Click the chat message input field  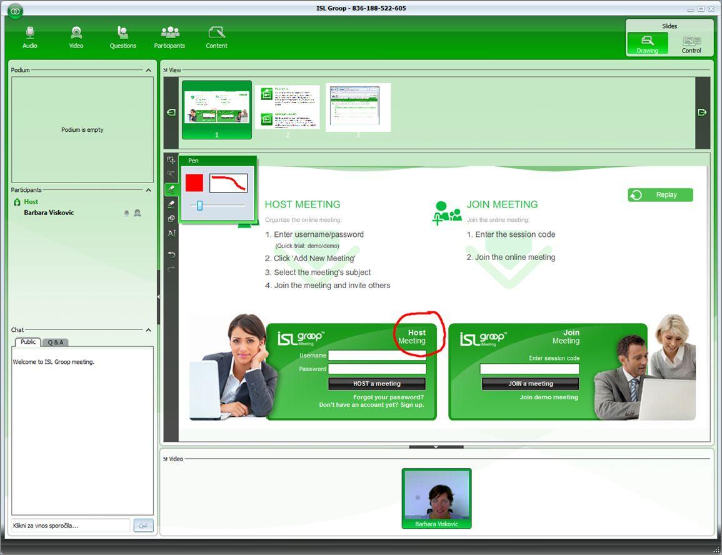[71, 526]
